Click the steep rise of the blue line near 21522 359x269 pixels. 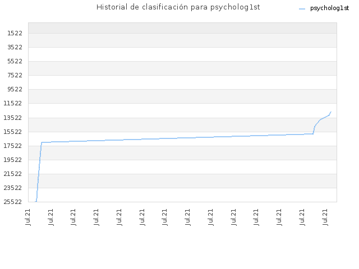[x=39, y=174]
